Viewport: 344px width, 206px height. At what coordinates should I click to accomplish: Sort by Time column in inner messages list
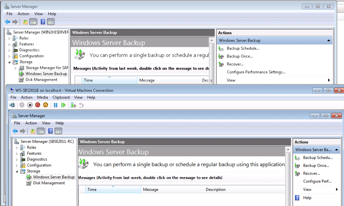coord(113,189)
